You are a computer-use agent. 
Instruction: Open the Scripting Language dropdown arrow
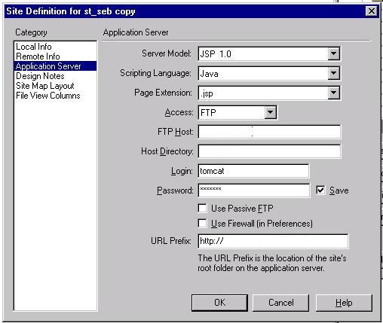pos(333,73)
